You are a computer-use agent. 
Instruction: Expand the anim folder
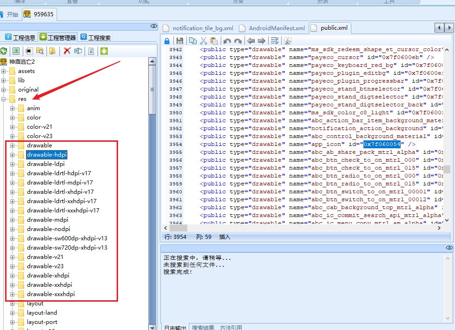pos(12,108)
